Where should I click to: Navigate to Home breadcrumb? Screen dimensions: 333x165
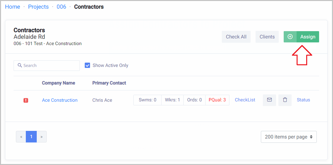tap(13, 7)
